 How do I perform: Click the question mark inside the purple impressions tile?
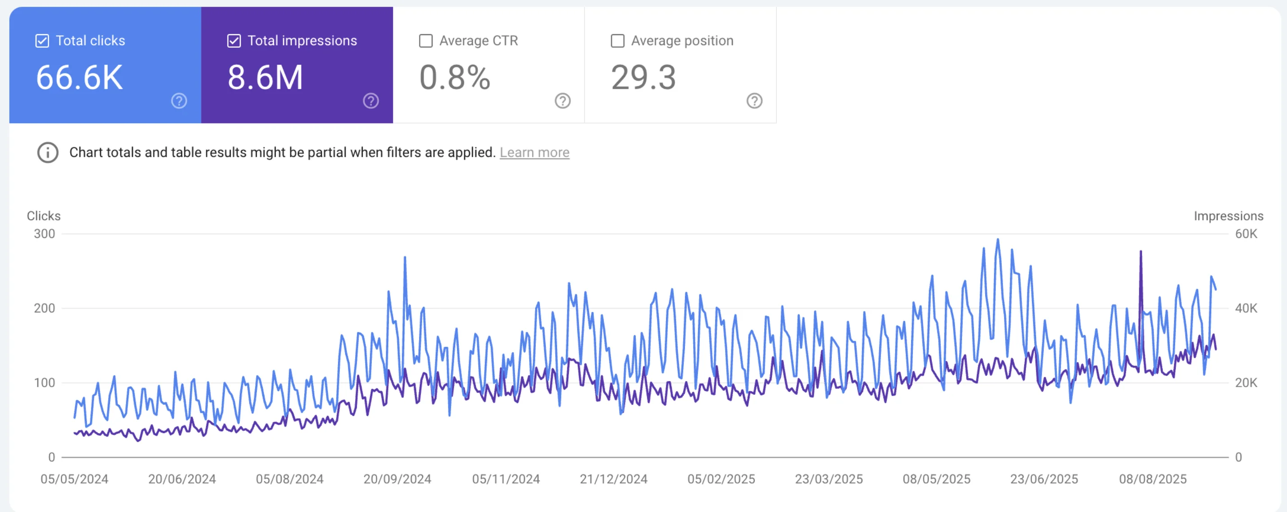pyautogui.click(x=370, y=101)
